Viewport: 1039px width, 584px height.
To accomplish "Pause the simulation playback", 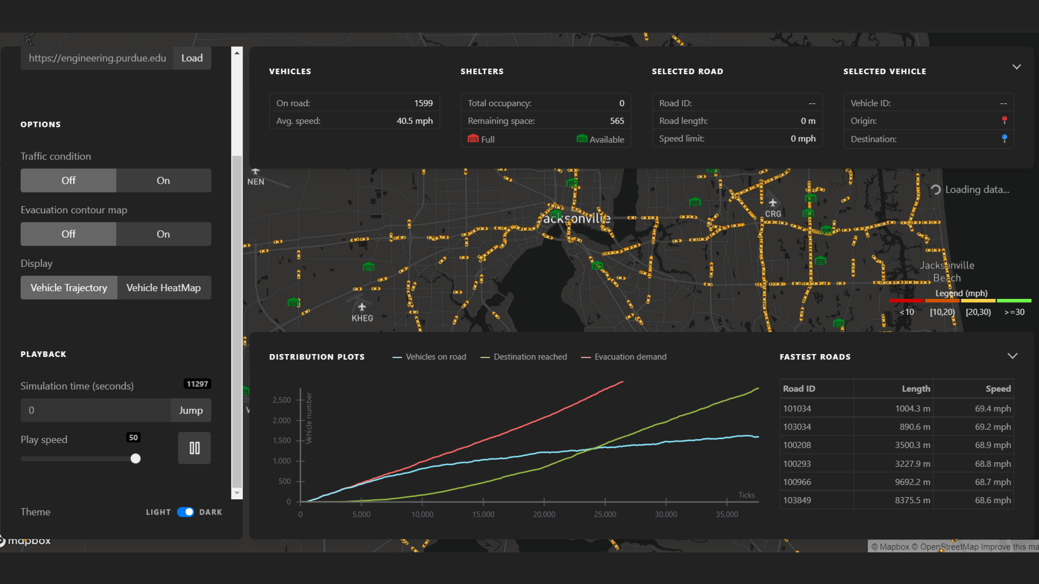I will tap(194, 448).
